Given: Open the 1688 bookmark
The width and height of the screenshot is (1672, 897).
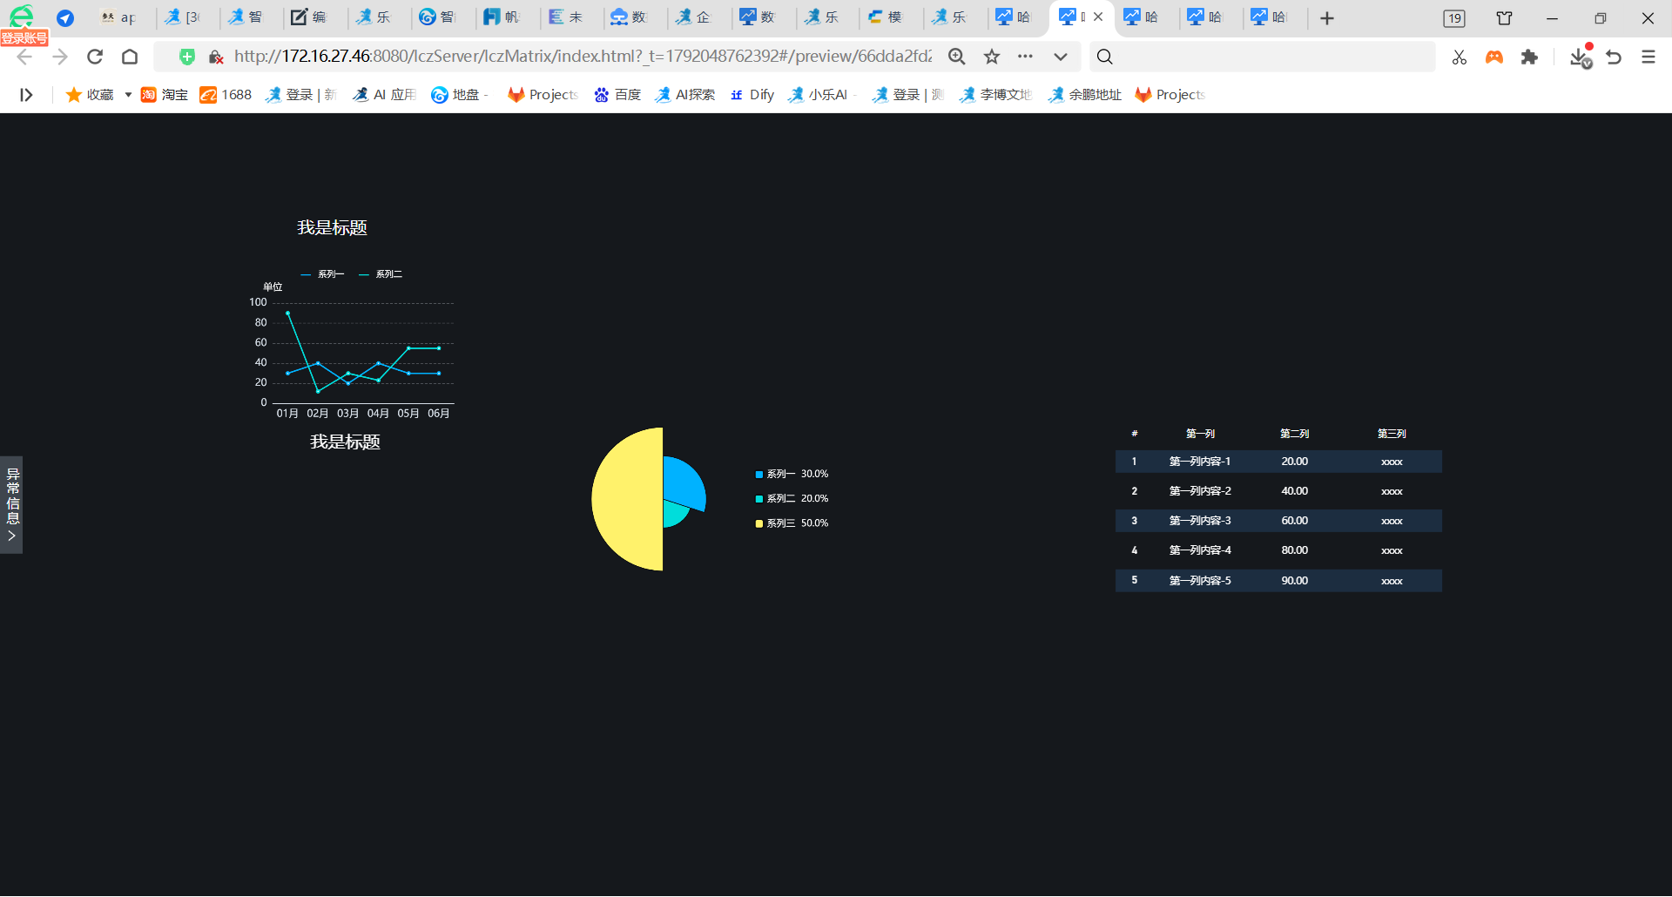Looking at the screenshot, I should click(x=226, y=95).
